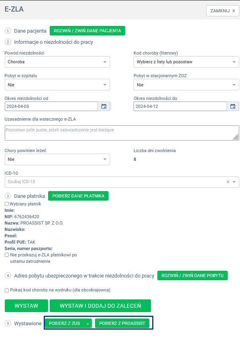Tick the Wybrany płatnik checkbox
This screenshot has width=240, height=338.
6,204
